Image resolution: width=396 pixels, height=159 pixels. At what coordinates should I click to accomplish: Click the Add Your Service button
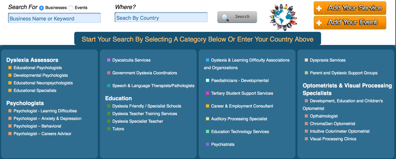(x=350, y=8)
